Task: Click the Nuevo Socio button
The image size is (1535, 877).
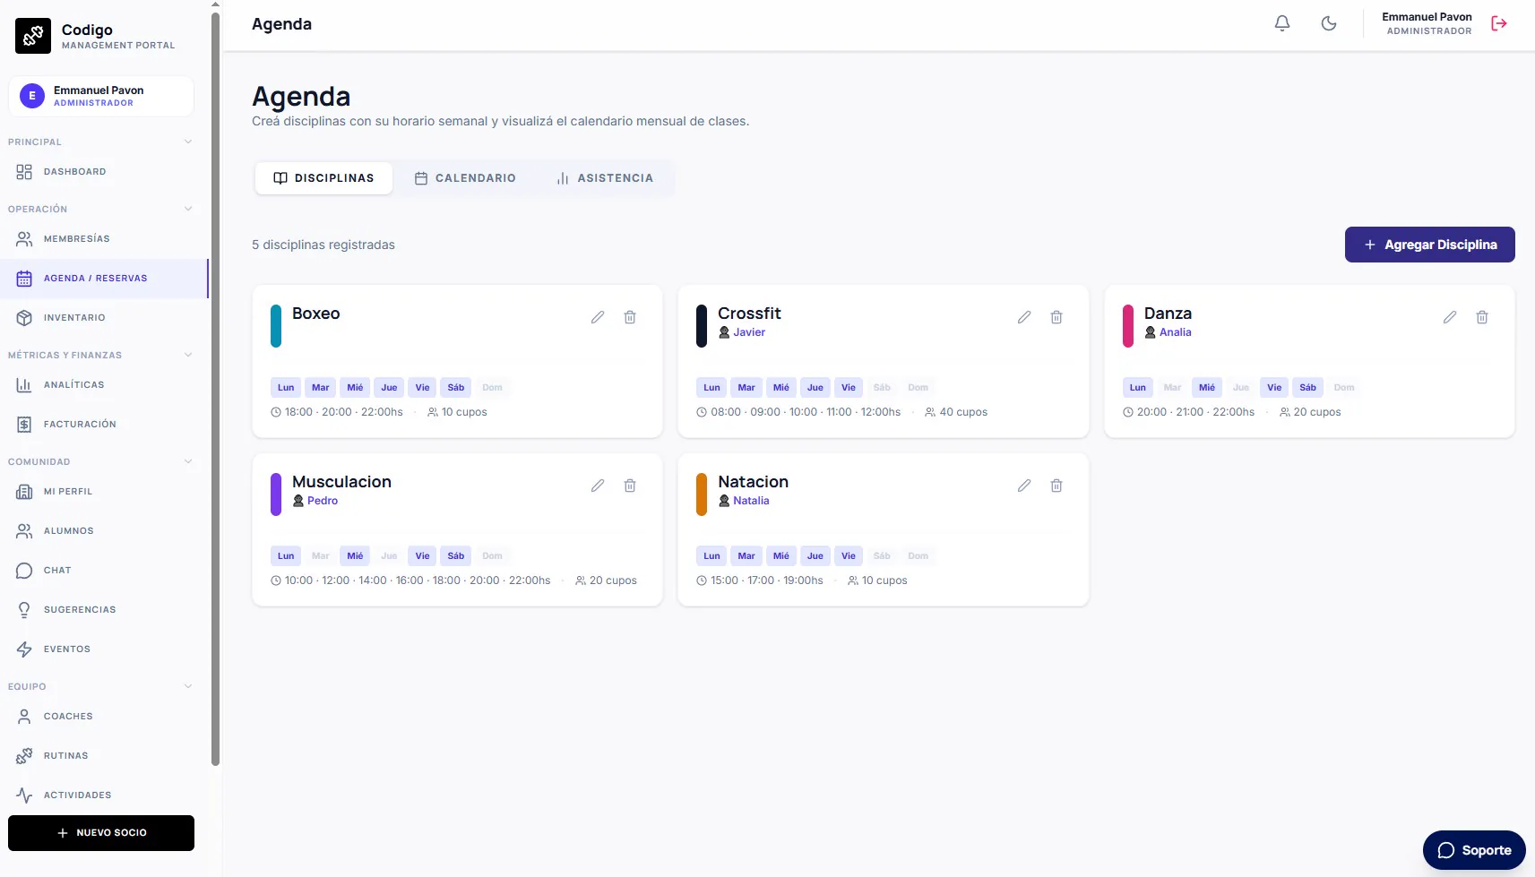Action: point(101,833)
